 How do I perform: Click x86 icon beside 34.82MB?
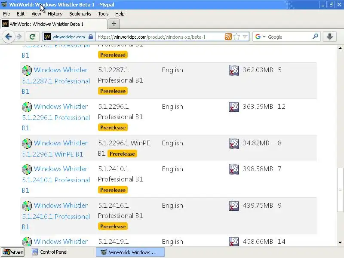point(234,144)
